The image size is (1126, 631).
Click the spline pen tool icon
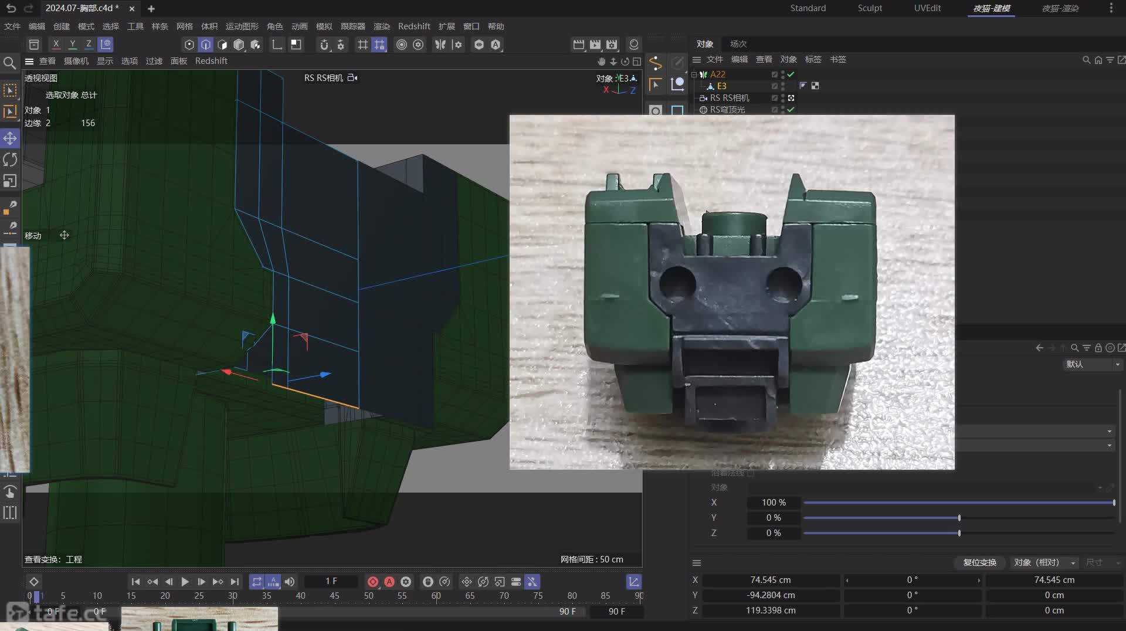click(656, 63)
